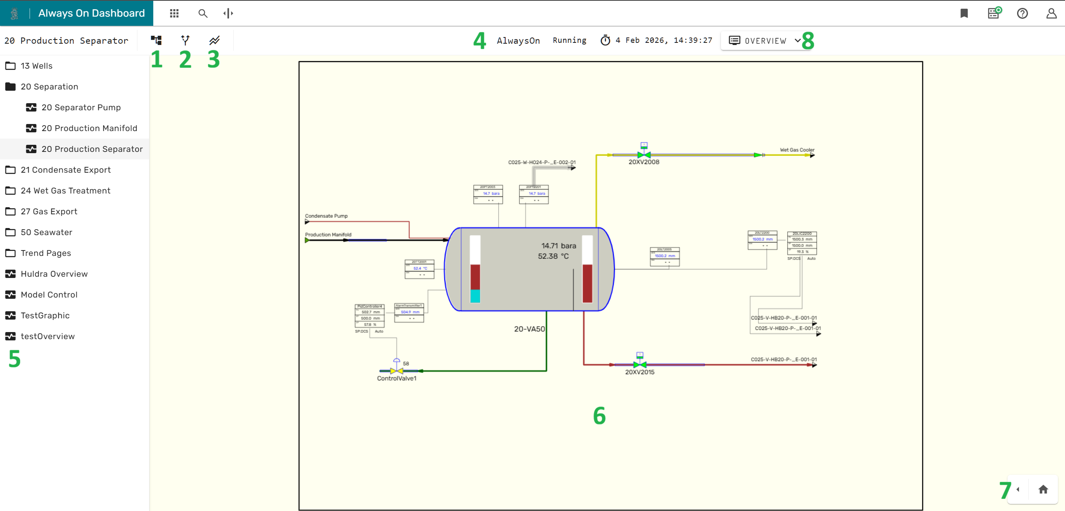Screen dimensions: 1065x511
Task: Click the search magnifier icon
Action: (203, 13)
